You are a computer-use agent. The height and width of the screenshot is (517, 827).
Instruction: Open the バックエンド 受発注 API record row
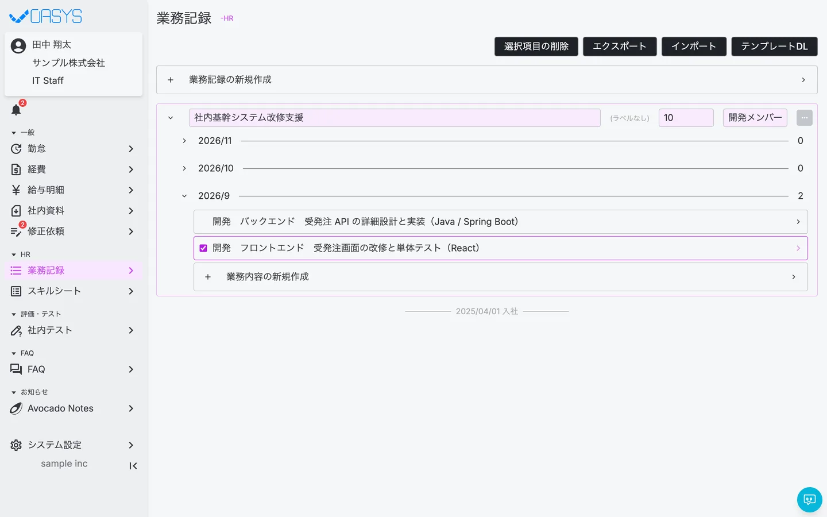point(501,222)
